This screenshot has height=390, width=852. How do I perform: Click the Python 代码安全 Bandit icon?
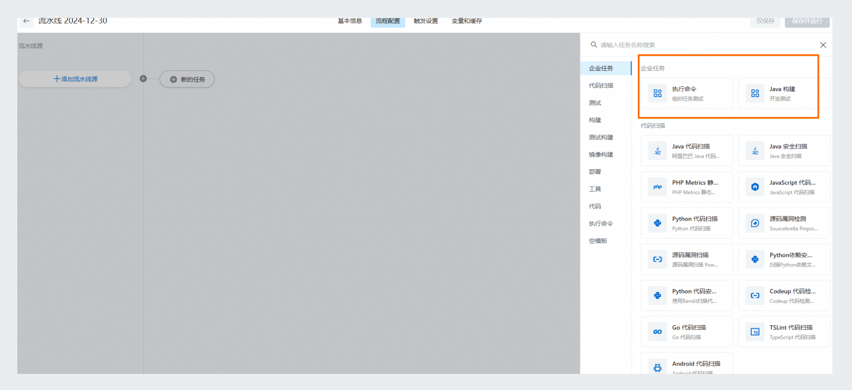tap(657, 295)
